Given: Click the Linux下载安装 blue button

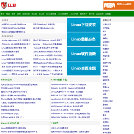Looking at the screenshot, I should [84, 25].
